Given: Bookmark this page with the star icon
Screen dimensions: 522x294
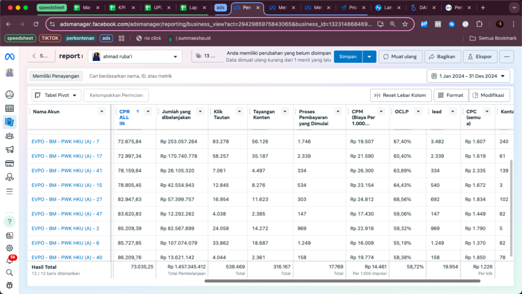Looking at the screenshot, I should point(405,24).
